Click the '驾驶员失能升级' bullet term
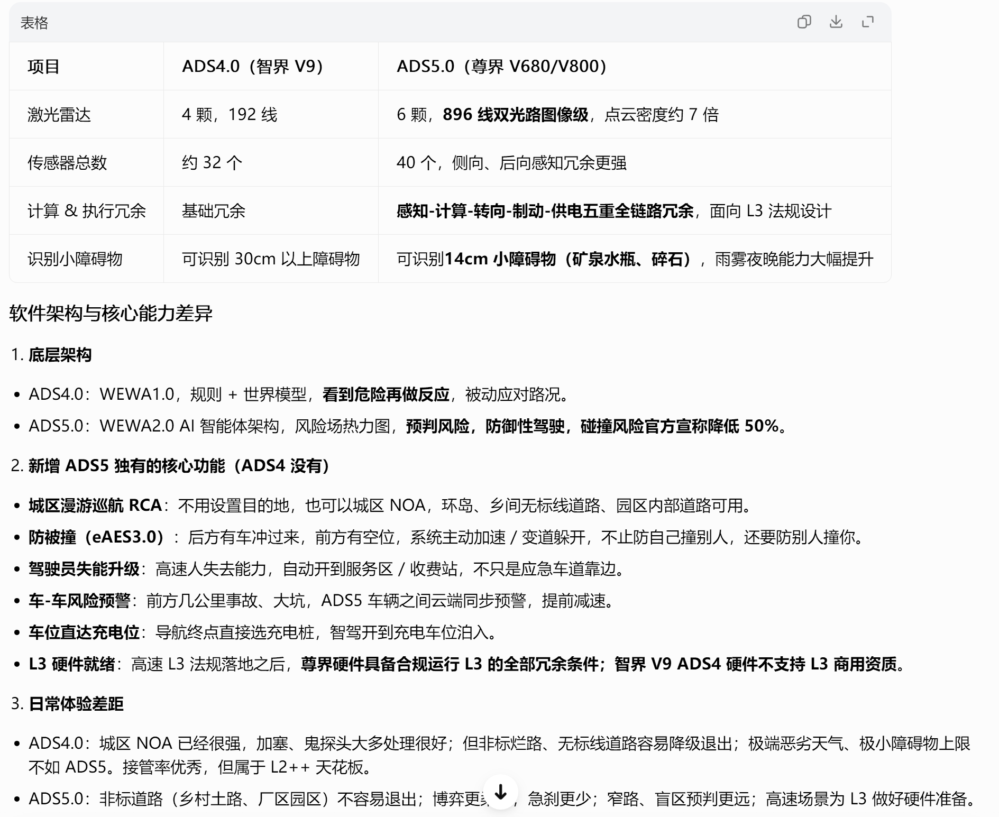 [84, 569]
